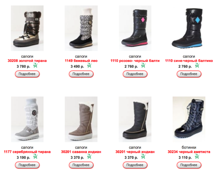This screenshot has height=177, width=219.
Task: Click cart icon for 1110 сине-черный балтико
Action: tap(197, 65)
